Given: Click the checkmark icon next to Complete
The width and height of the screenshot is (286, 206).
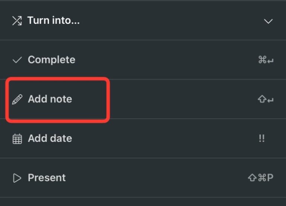Looking at the screenshot, I should [x=17, y=60].
